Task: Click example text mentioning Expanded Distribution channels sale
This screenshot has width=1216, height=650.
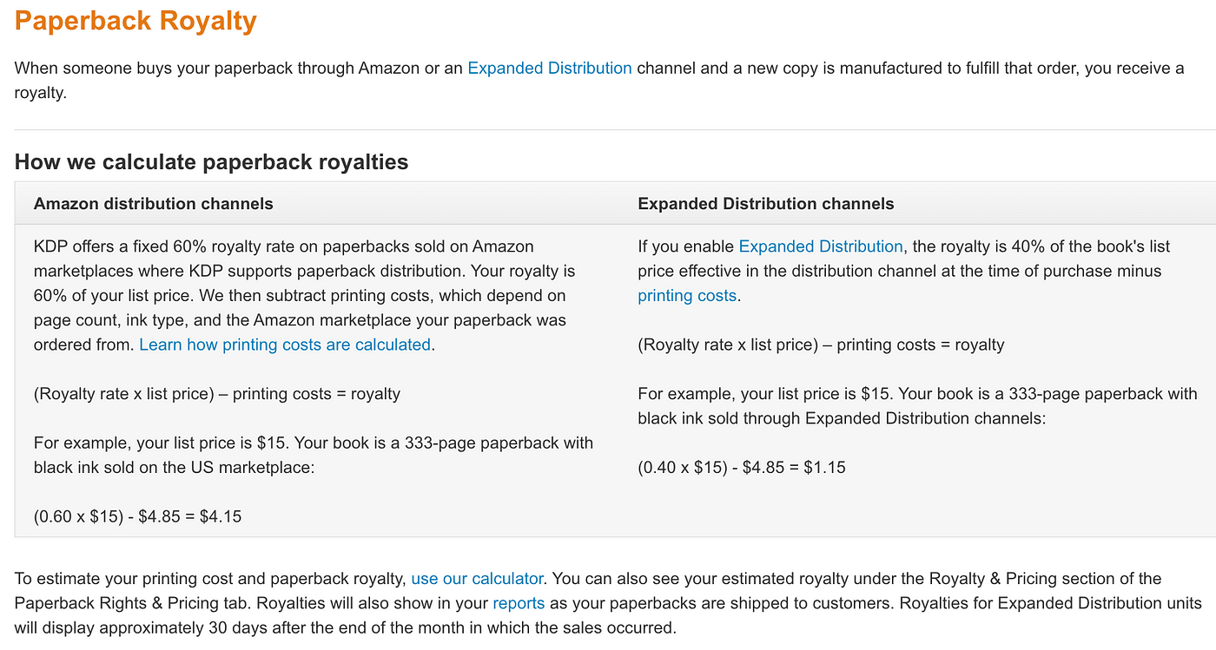Action: tap(917, 406)
